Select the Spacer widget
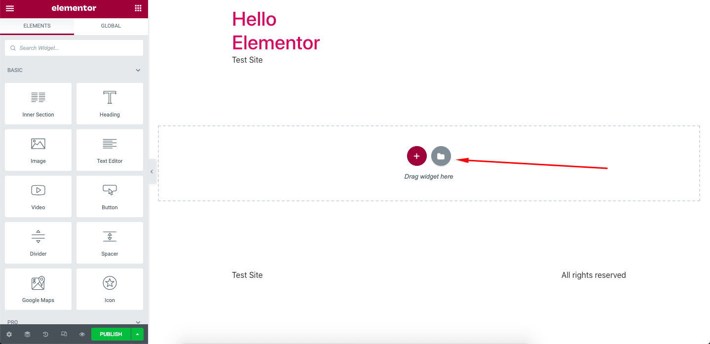 [x=109, y=242]
